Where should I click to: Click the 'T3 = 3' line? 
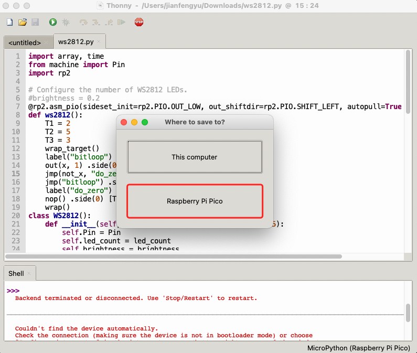point(58,140)
